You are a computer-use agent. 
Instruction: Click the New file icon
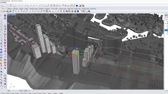2,11
